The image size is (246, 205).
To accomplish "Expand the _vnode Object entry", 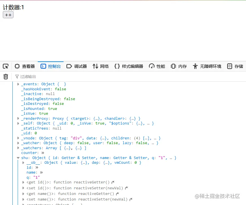I will 18,138.
